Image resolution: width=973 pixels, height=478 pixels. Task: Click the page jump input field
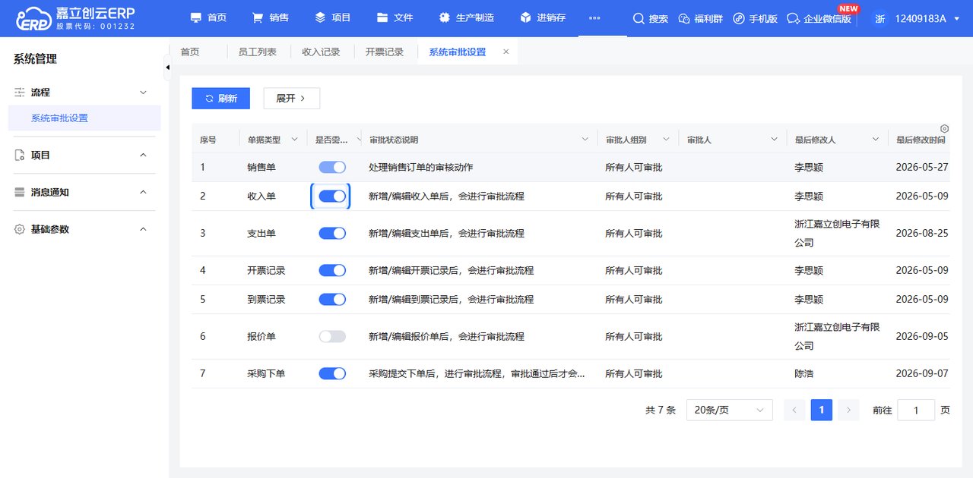click(x=916, y=410)
